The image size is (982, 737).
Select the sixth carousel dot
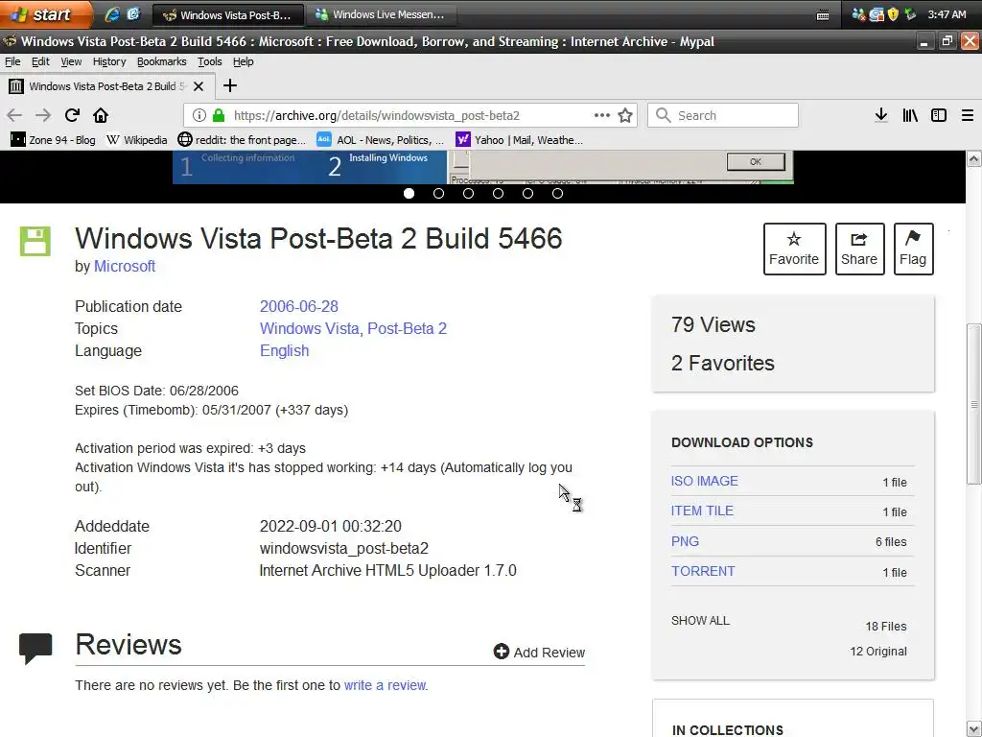click(x=557, y=194)
